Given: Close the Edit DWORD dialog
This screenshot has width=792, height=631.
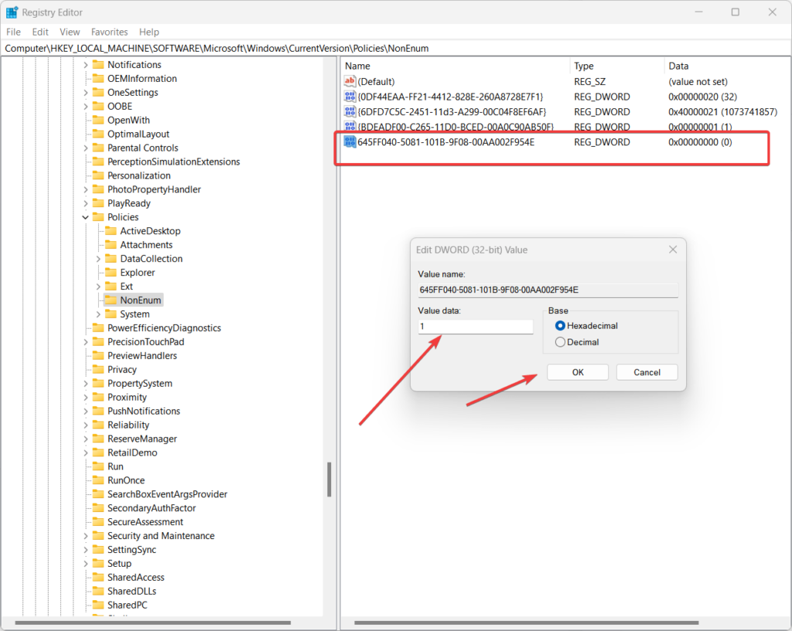Looking at the screenshot, I should coord(673,249).
